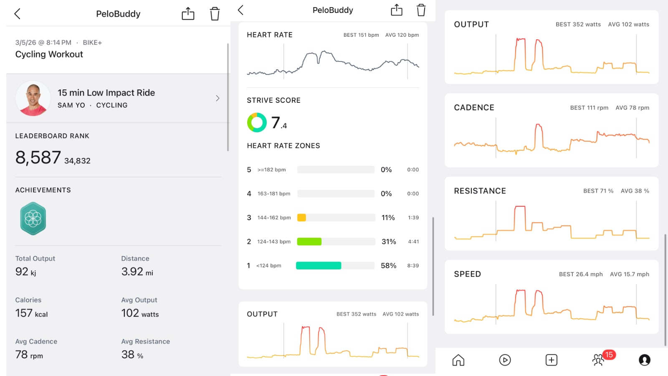Open community icon with 15 notifications
This screenshot has height=376, width=668.
point(599,360)
